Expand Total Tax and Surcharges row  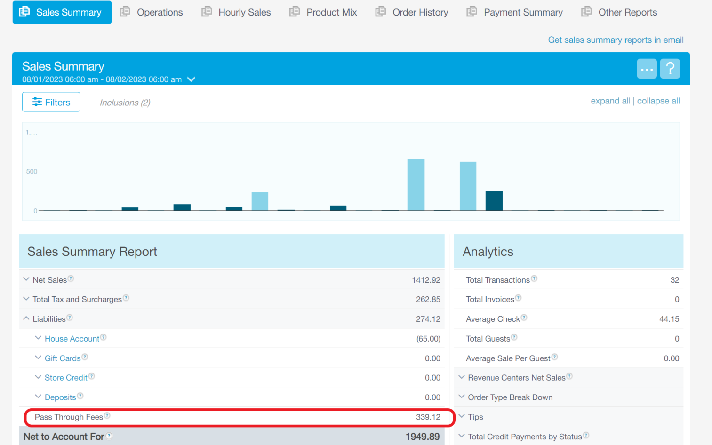pos(26,299)
